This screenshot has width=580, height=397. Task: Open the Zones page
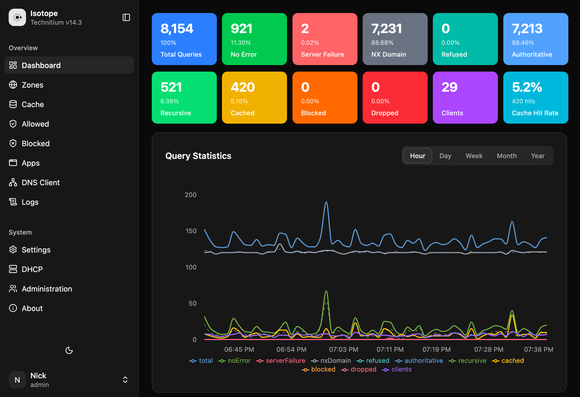(69, 85)
